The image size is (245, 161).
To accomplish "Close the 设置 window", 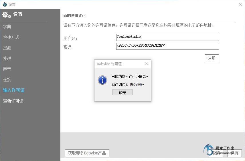I will click(240, 4).
